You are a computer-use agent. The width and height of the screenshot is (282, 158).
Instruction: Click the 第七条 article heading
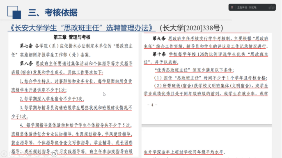[26, 46]
